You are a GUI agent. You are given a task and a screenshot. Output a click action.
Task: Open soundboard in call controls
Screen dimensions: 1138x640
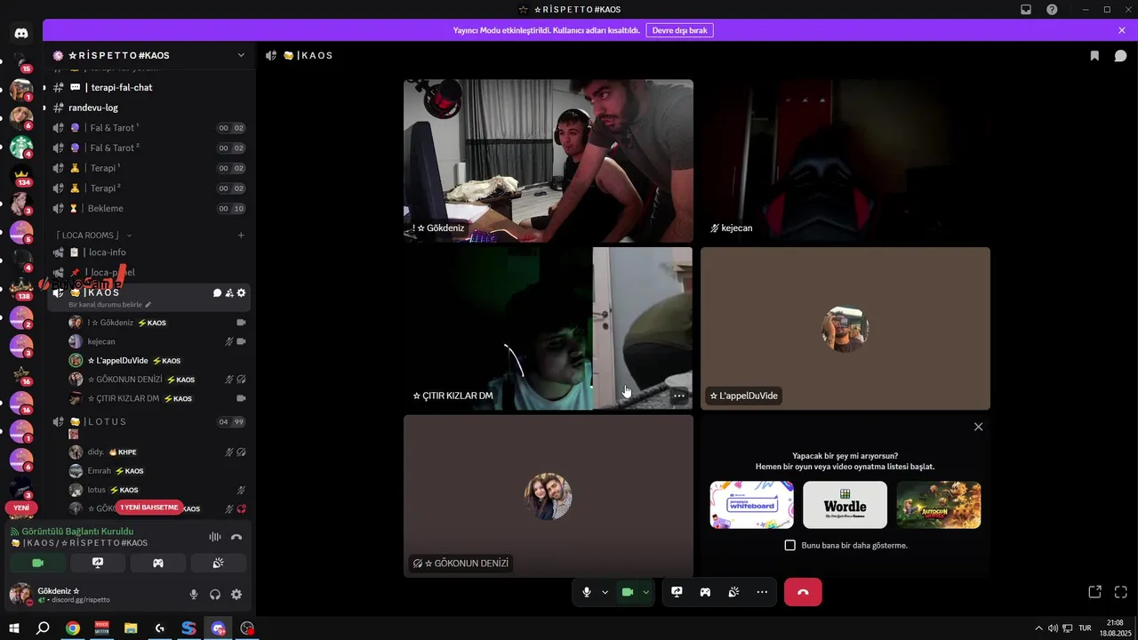point(733,592)
